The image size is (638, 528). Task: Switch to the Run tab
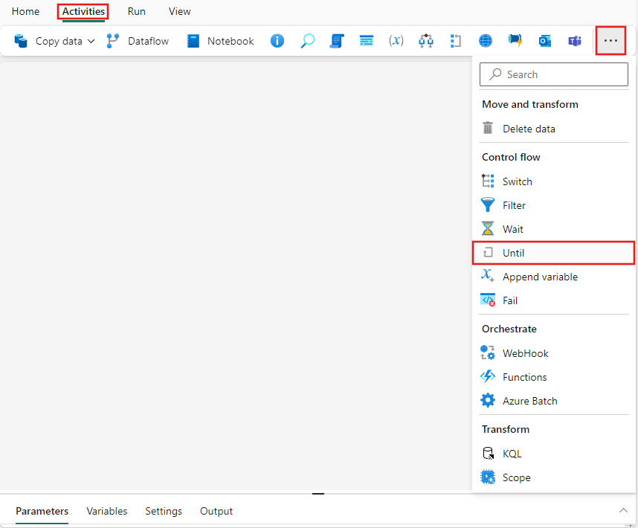[136, 11]
